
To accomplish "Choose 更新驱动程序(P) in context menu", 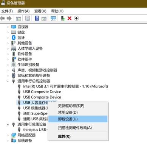I will click(78, 106).
